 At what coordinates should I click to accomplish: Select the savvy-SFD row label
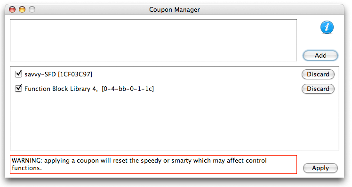58,74
